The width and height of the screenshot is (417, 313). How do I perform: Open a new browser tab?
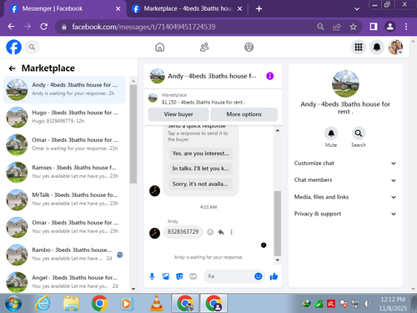pos(259,9)
